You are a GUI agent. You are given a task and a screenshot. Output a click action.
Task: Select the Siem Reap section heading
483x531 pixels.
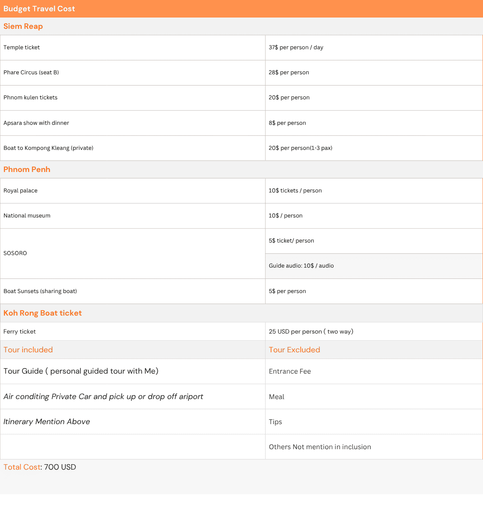coord(23,26)
